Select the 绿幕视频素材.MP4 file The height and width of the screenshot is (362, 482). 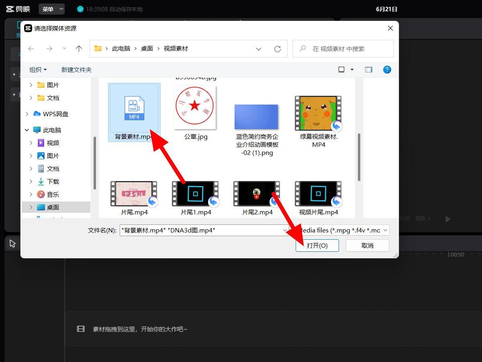point(318,114)
